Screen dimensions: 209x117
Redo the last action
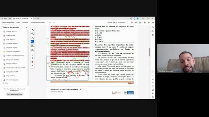[54, 22]
